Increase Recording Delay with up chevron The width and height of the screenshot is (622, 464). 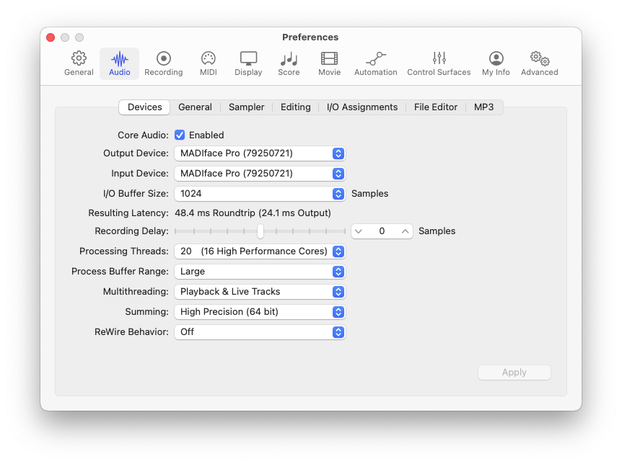(x=405, y=231)
